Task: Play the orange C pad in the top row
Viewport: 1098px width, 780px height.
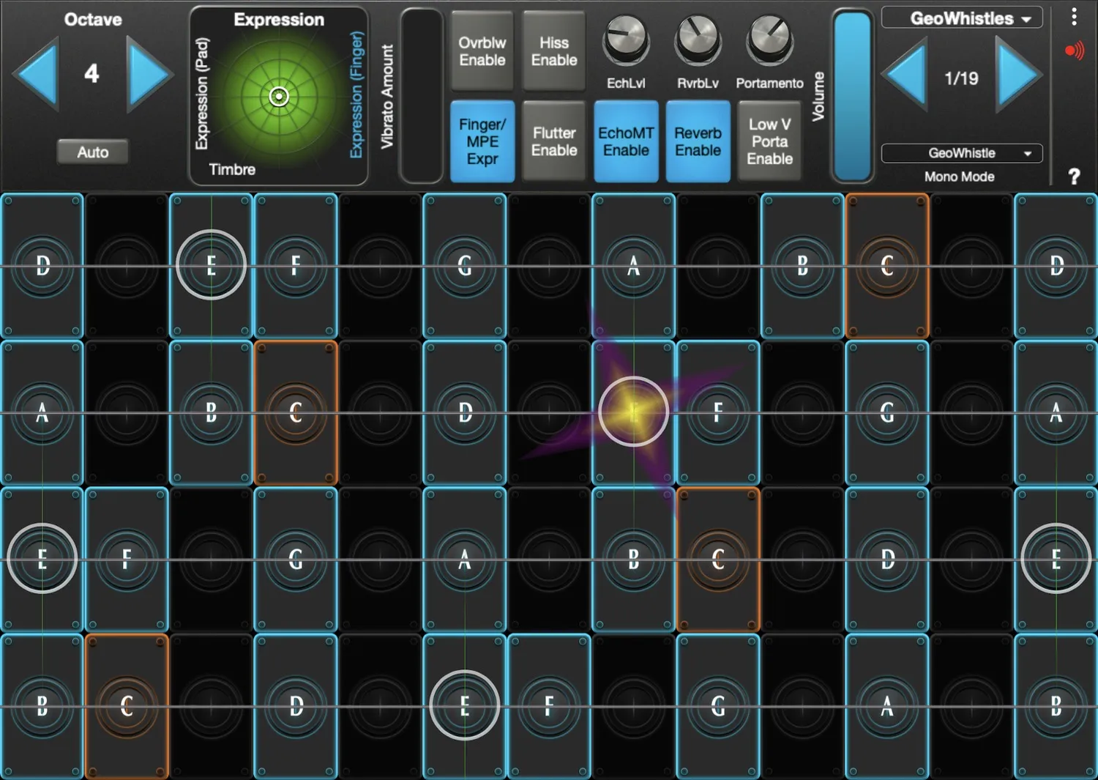Action: [887, 265]
